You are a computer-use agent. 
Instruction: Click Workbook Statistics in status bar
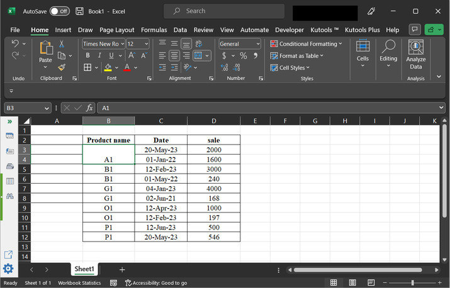click(x=79, y=283)
